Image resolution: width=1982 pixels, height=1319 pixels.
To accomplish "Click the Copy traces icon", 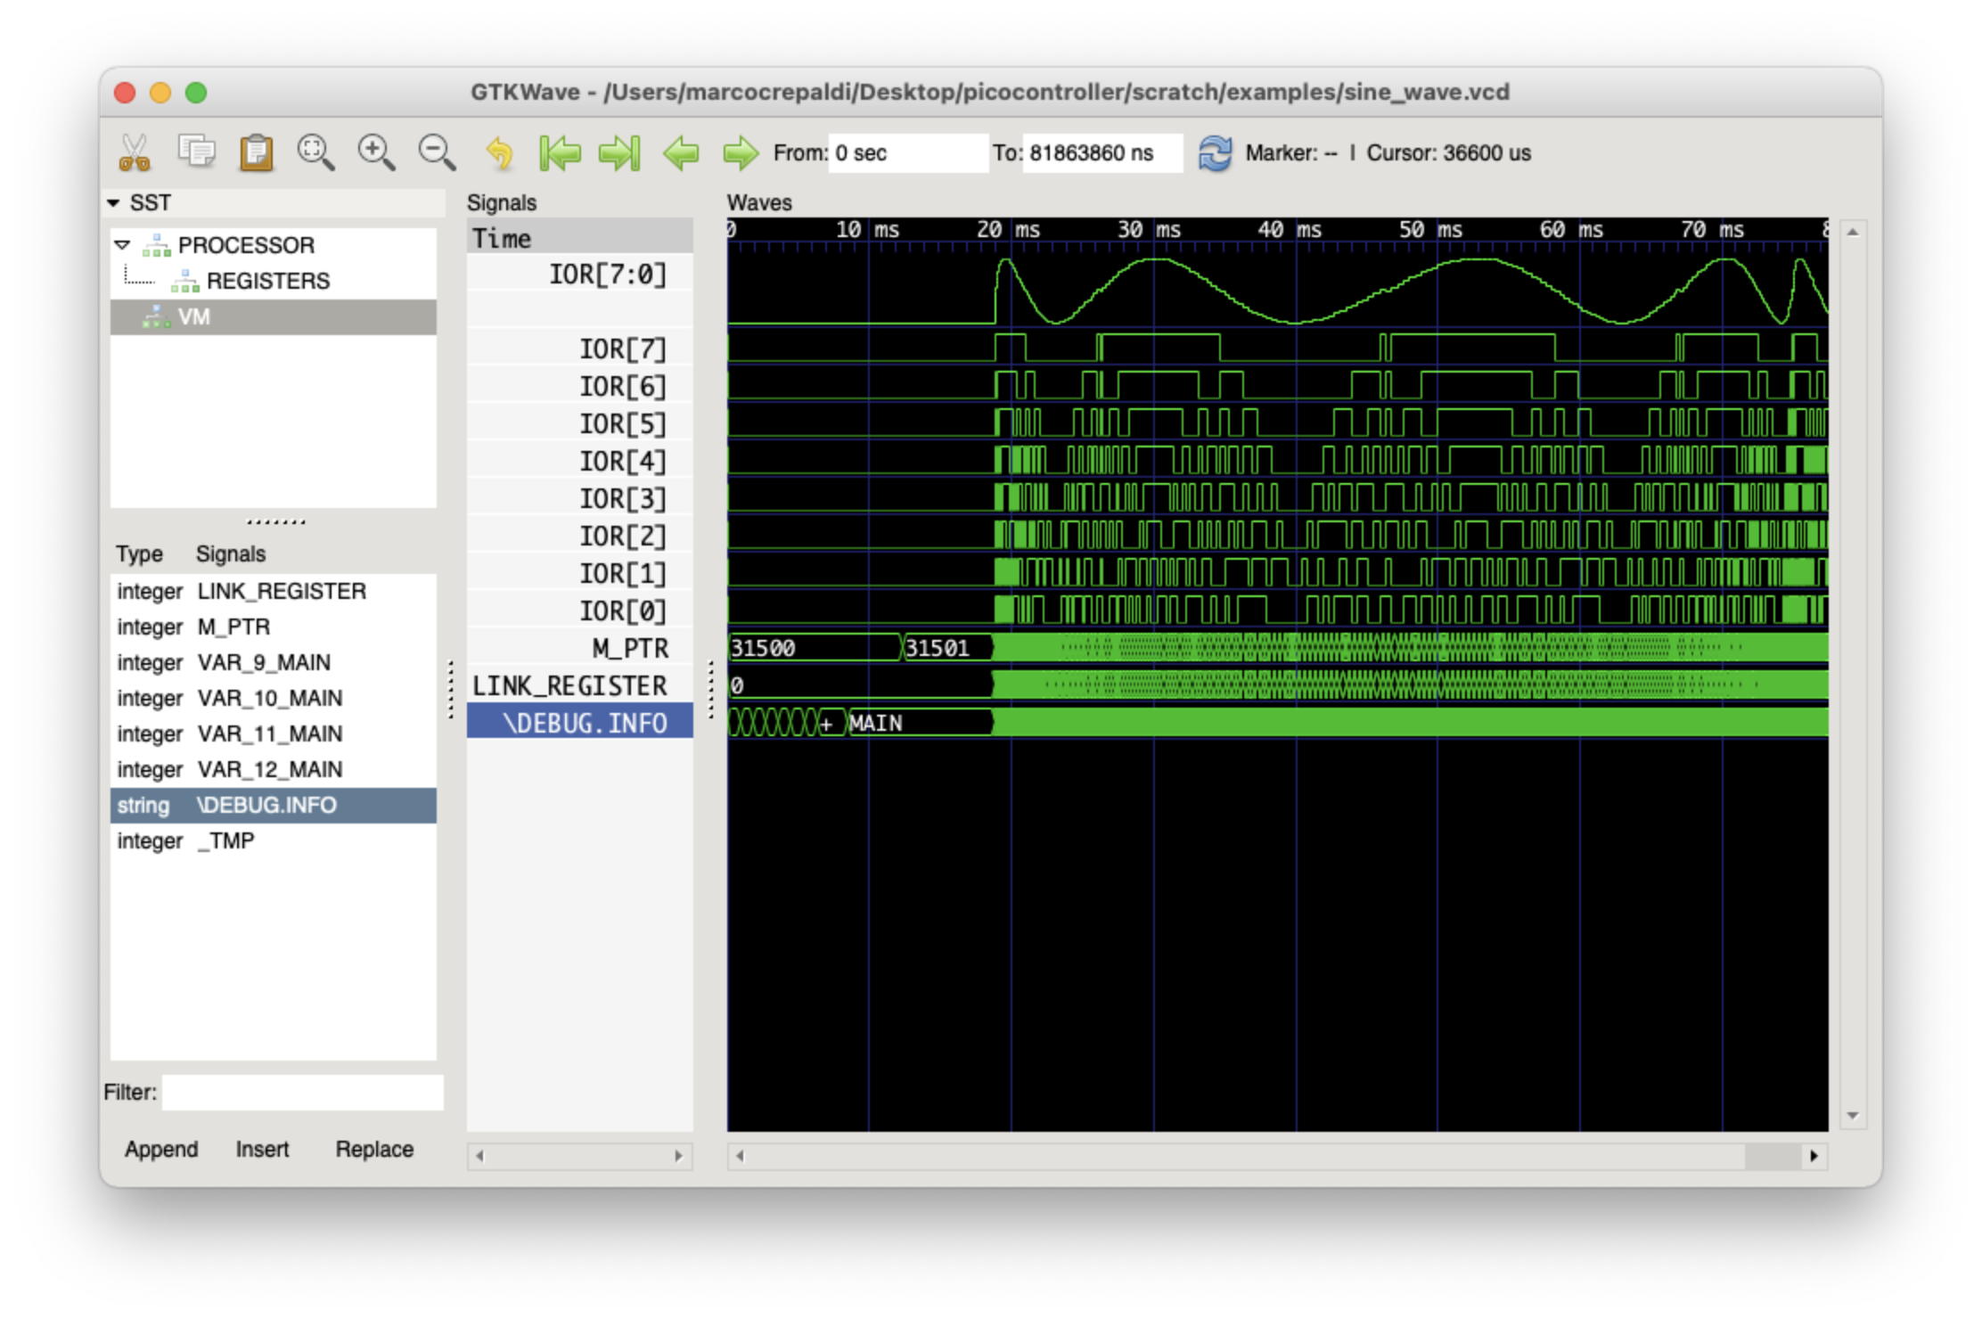I will (196, 152).
